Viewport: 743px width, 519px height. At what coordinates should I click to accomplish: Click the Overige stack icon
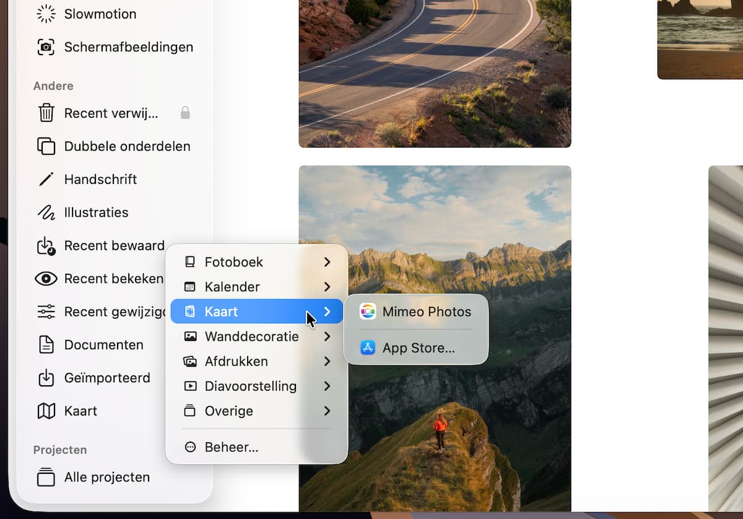pos(190,411)
